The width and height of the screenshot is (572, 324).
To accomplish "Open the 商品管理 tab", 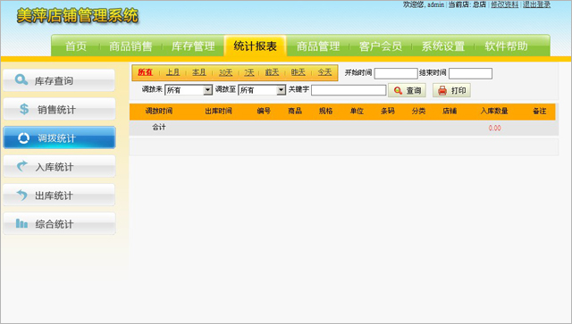I will [x=318, y=46].
